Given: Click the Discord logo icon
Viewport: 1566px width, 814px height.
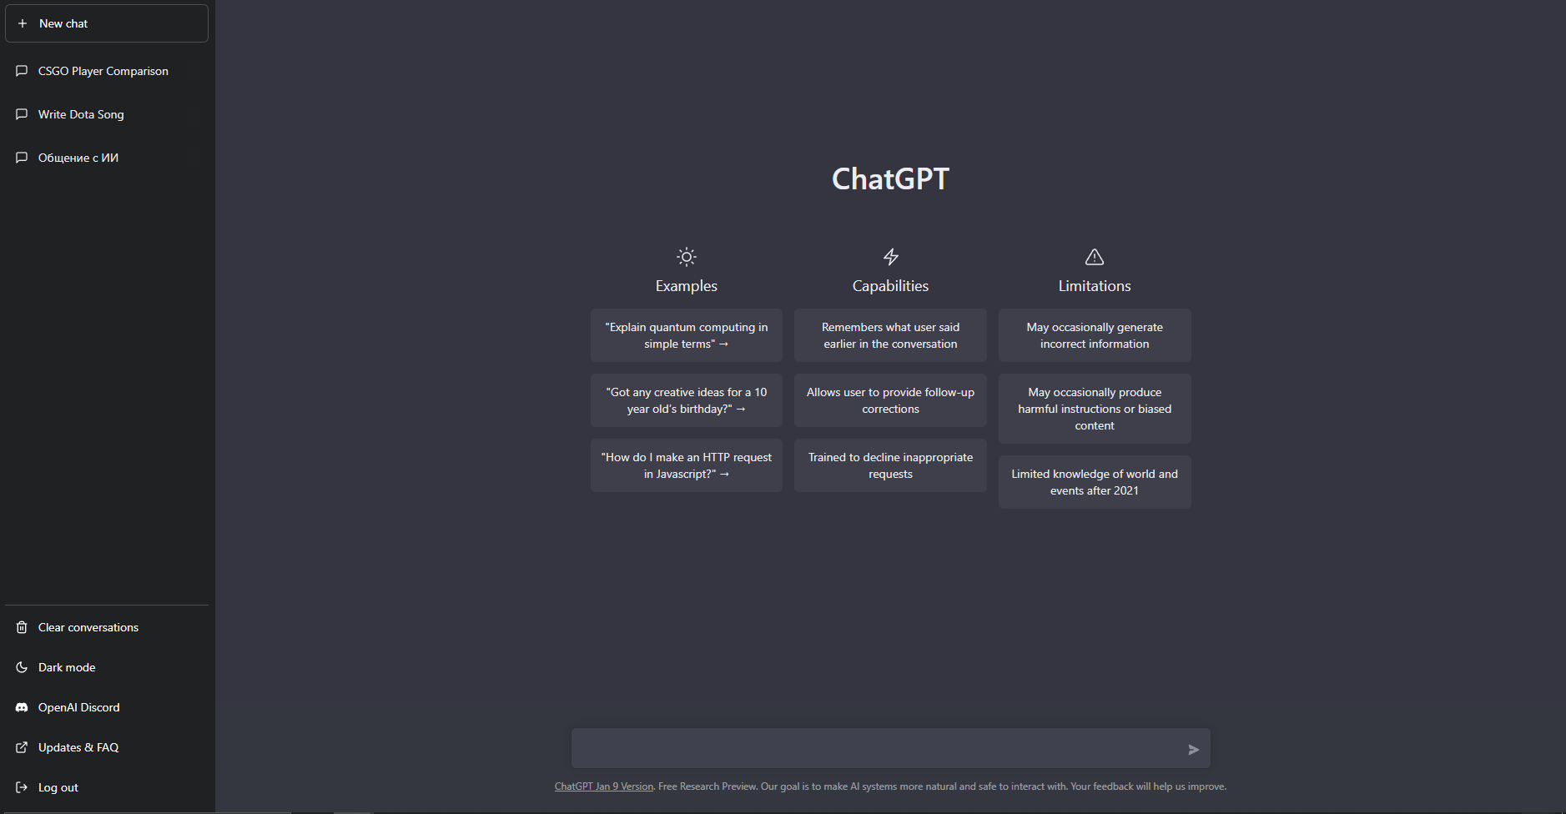Looking at the screenshot, I should coord(22,707).
